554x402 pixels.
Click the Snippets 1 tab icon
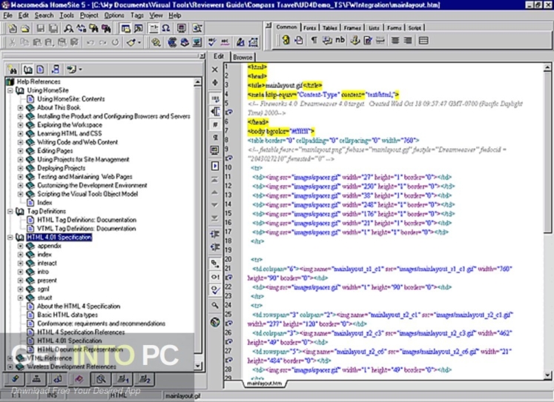coord(123,380)
